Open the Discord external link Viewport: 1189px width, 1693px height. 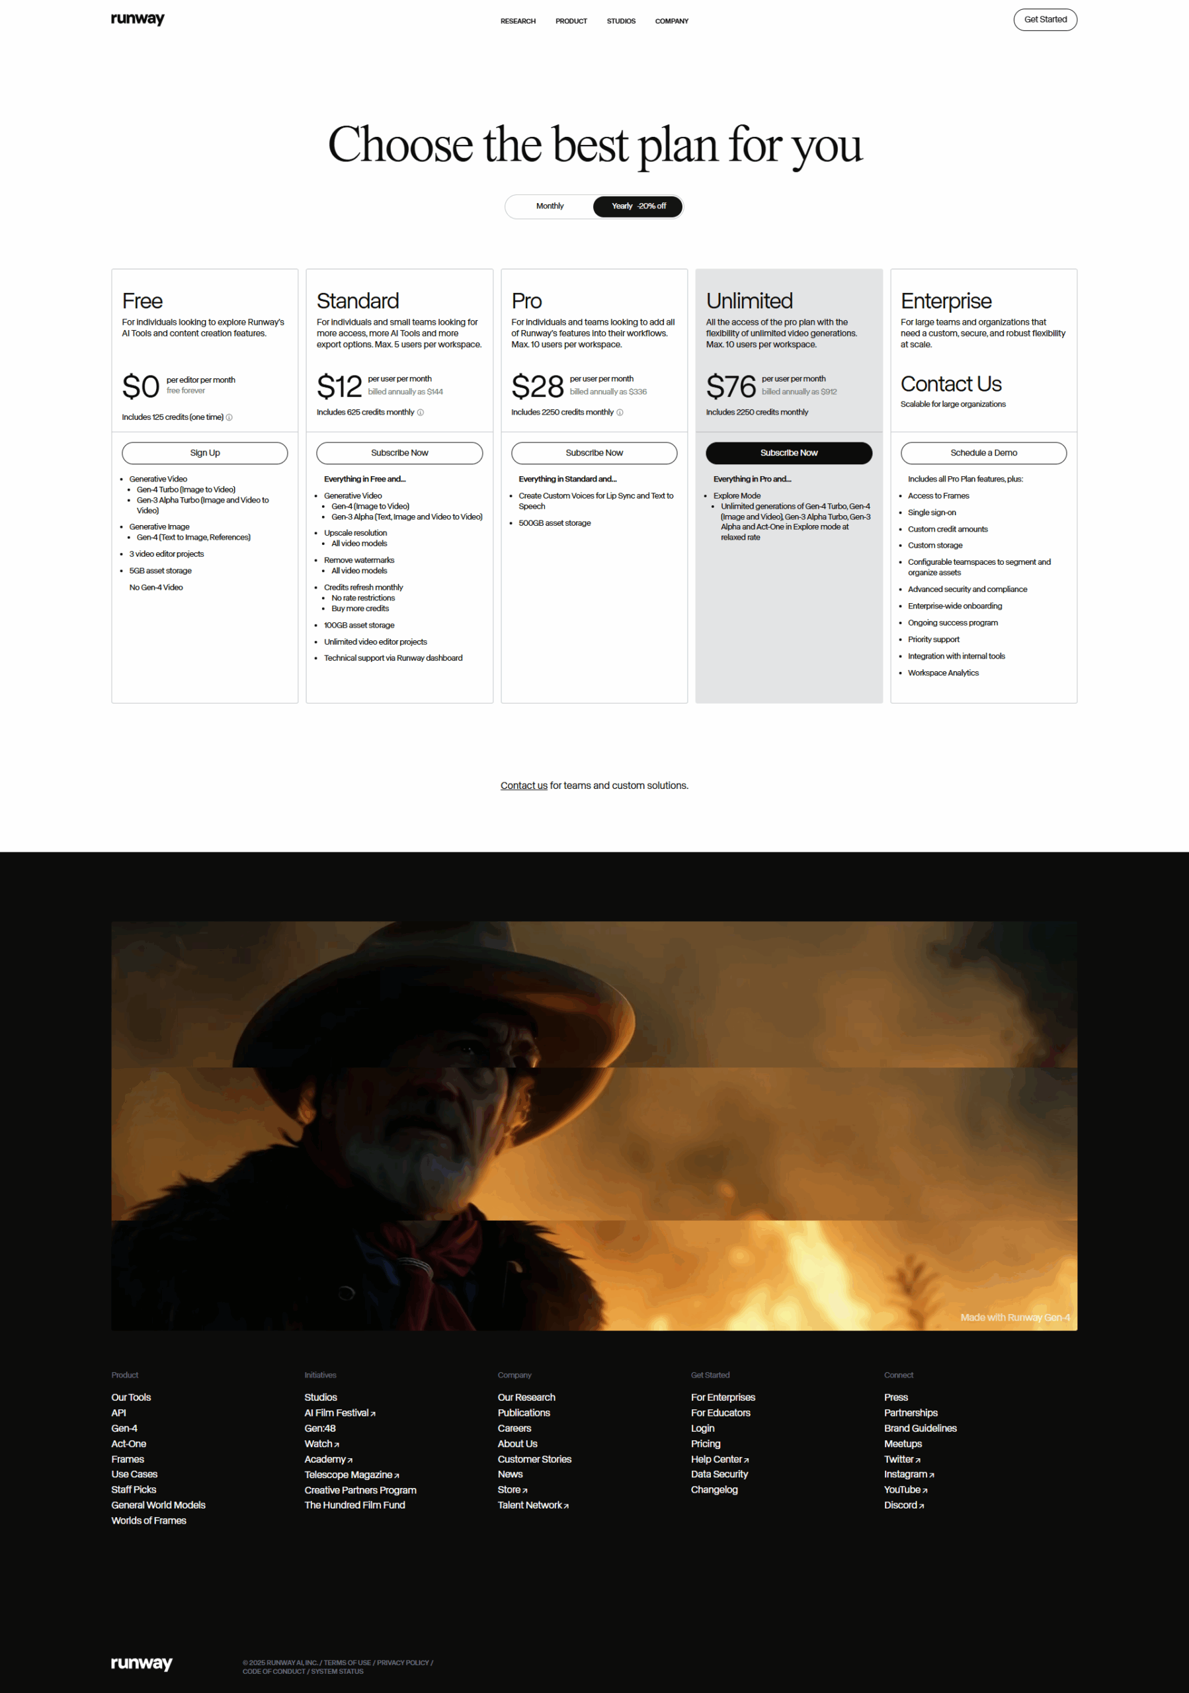point(904,1505)
